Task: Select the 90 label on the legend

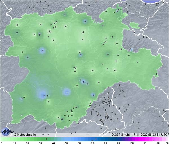Action: [118, 143]
